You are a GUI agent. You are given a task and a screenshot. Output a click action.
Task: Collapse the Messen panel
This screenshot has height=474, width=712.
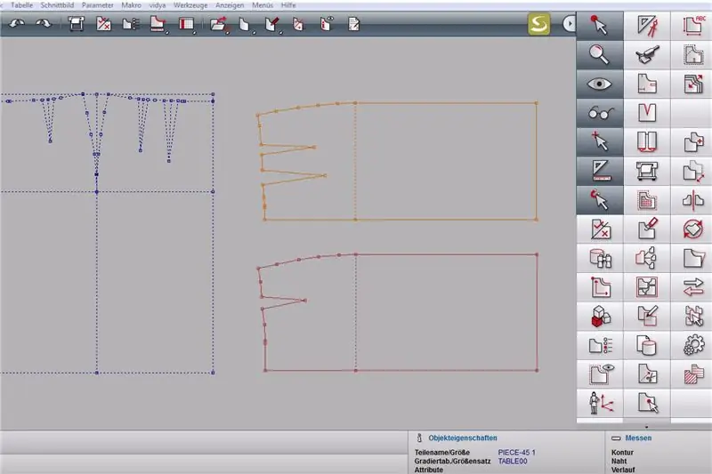(616, 438)
